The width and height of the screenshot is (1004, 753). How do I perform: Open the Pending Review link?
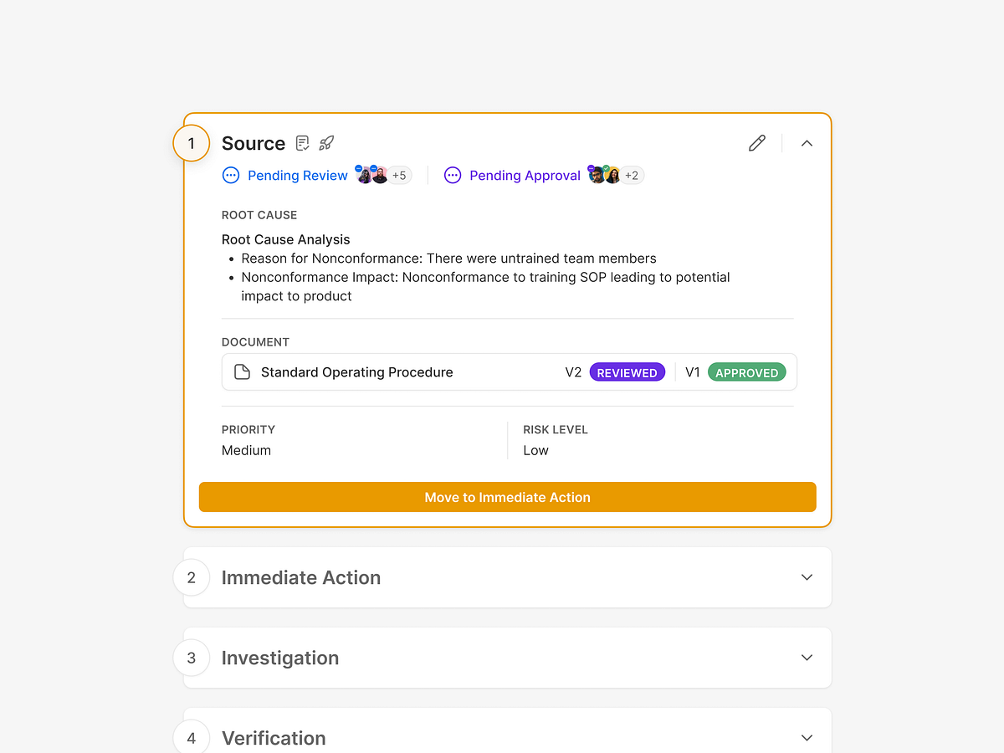[298, 175]
